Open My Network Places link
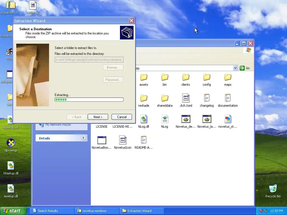This screenshot has width=287, height=215. pos(58,125)
